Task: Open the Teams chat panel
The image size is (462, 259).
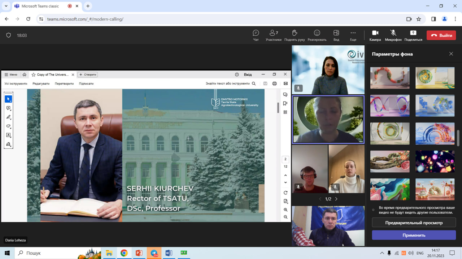Action: pos(256,35)
